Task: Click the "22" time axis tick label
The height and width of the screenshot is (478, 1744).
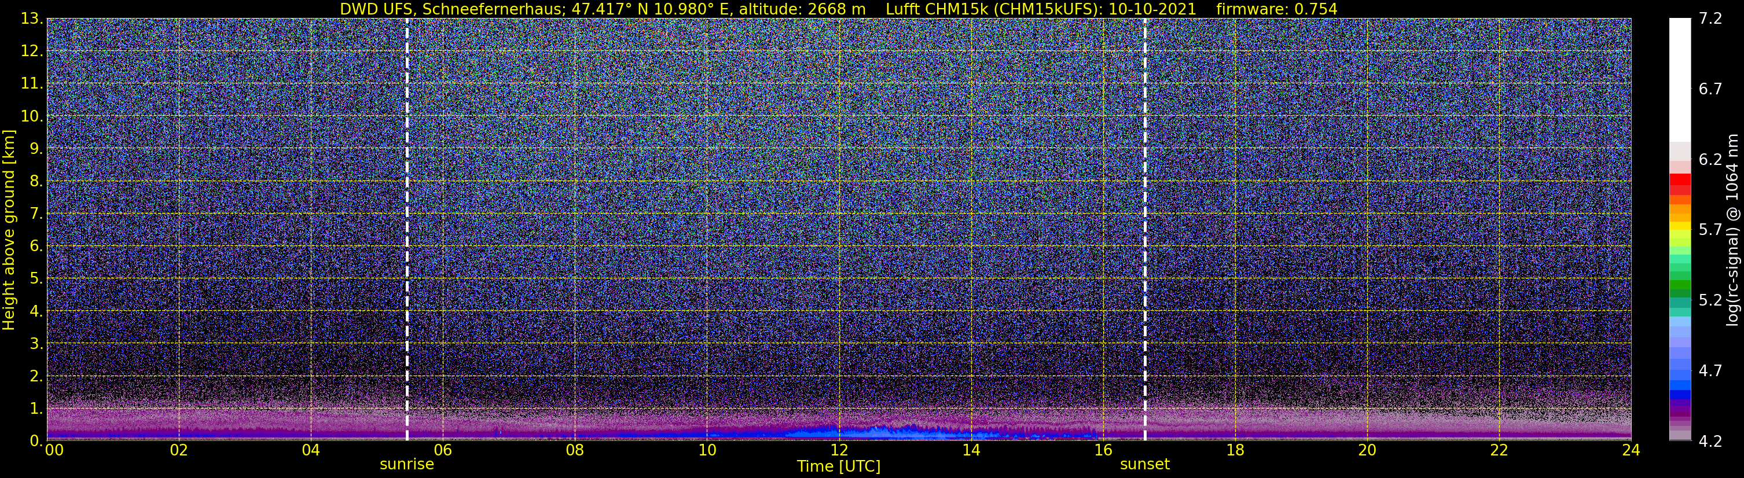Action: [1499, 450]
